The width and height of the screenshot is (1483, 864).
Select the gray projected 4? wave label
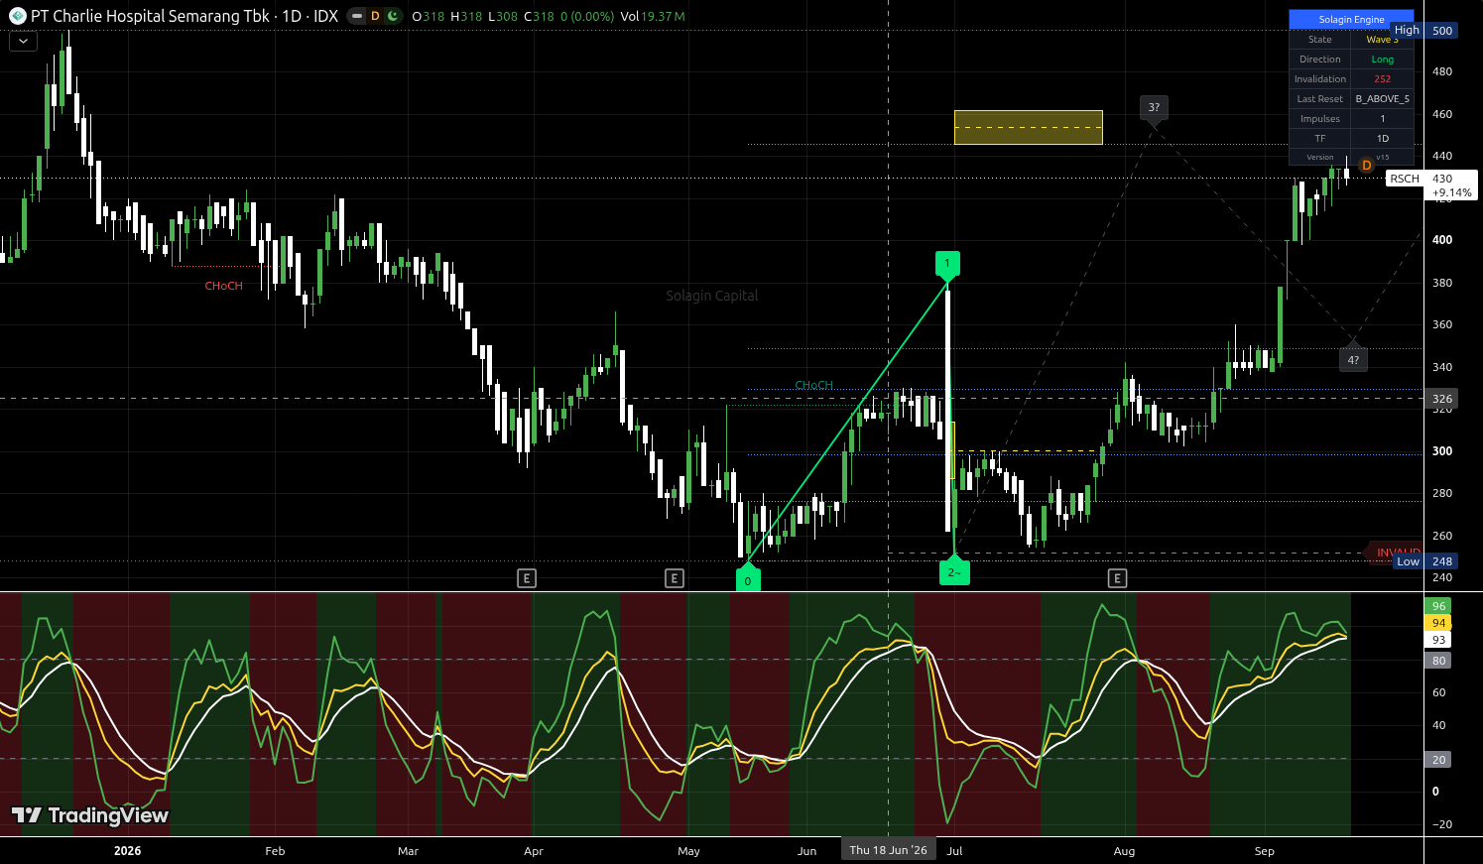[x=1353, y=358]
